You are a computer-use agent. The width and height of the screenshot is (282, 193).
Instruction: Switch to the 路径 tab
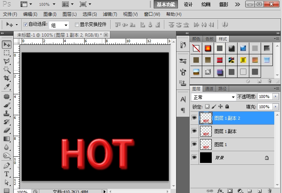pyautogui.click(x=222, y=89)
